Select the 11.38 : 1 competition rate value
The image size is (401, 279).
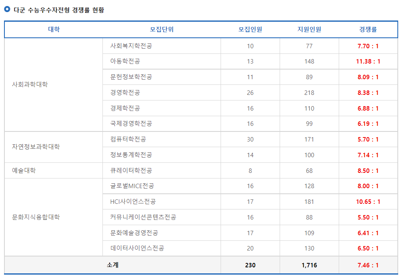(368, 61)
